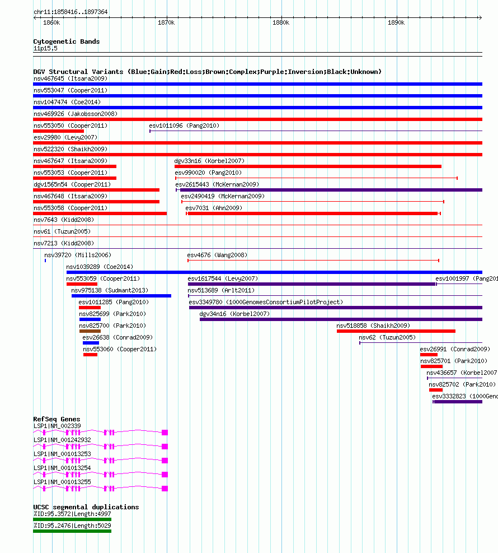Click the nsv467645 (Itsara2009) variant label

tap(71, 78)
